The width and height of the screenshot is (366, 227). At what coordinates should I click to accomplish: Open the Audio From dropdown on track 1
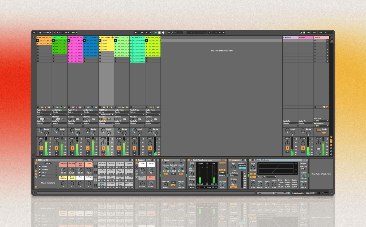point(44,112)
